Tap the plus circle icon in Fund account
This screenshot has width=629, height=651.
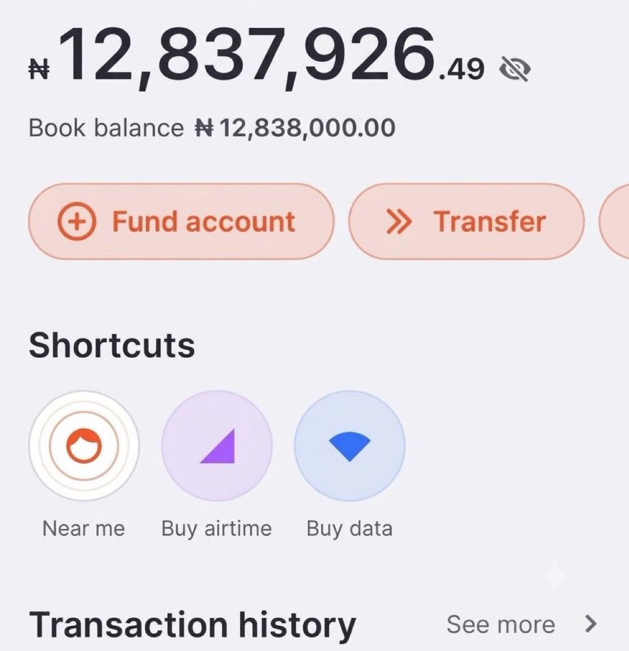[77, 222]
